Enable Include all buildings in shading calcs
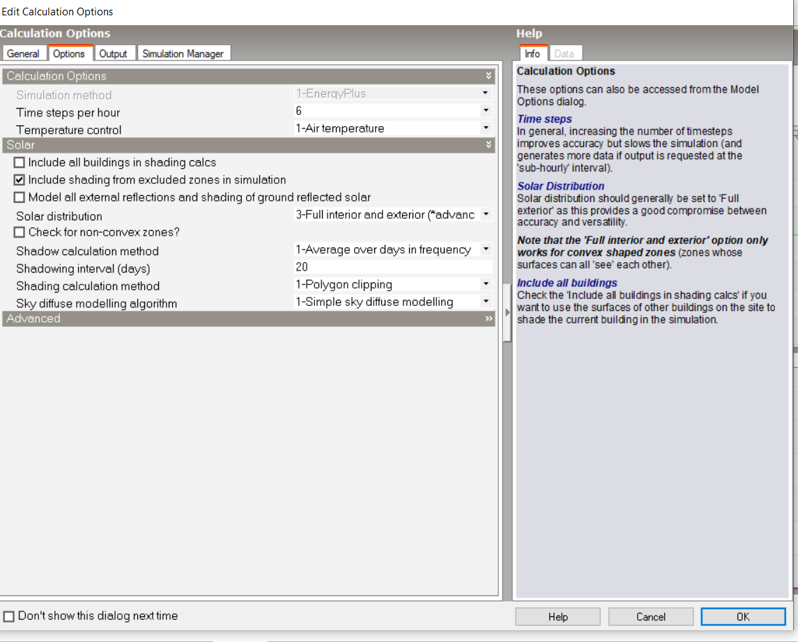The image size is (798, 642). [20, 162]
